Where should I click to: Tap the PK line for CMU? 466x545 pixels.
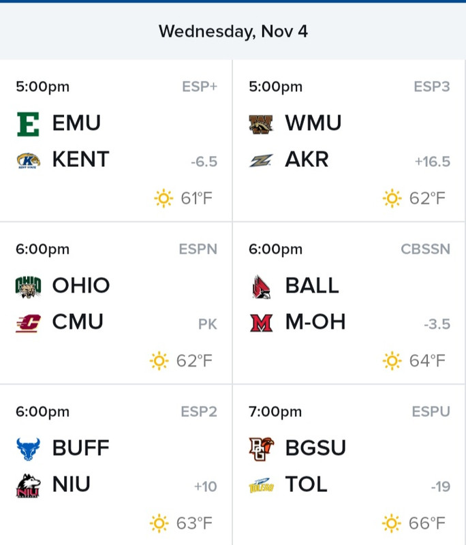208,324
